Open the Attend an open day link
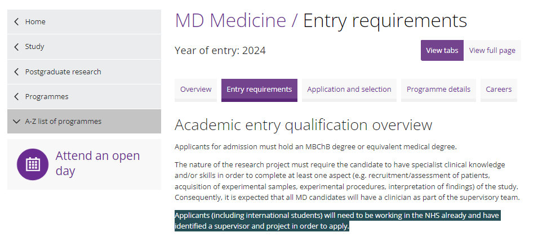Viewport: 538px width, 241px height. (98, 163)
